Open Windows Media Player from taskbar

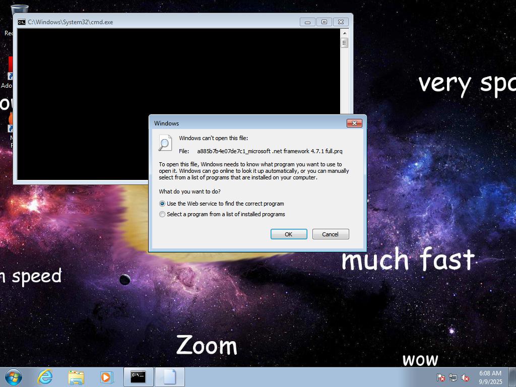tap(106, 377)
